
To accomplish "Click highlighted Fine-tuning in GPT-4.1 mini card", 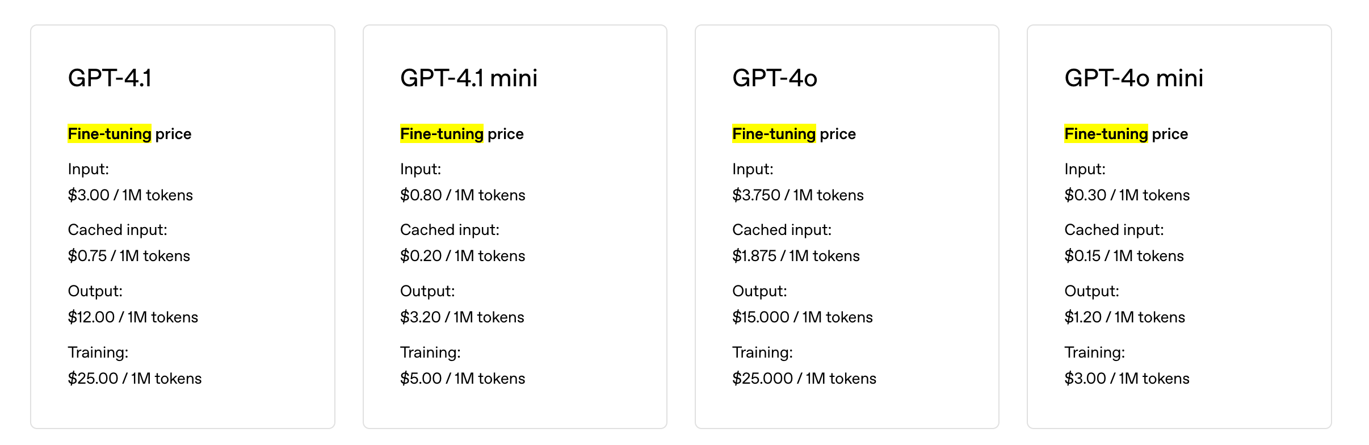I will (x=442, y=134).
